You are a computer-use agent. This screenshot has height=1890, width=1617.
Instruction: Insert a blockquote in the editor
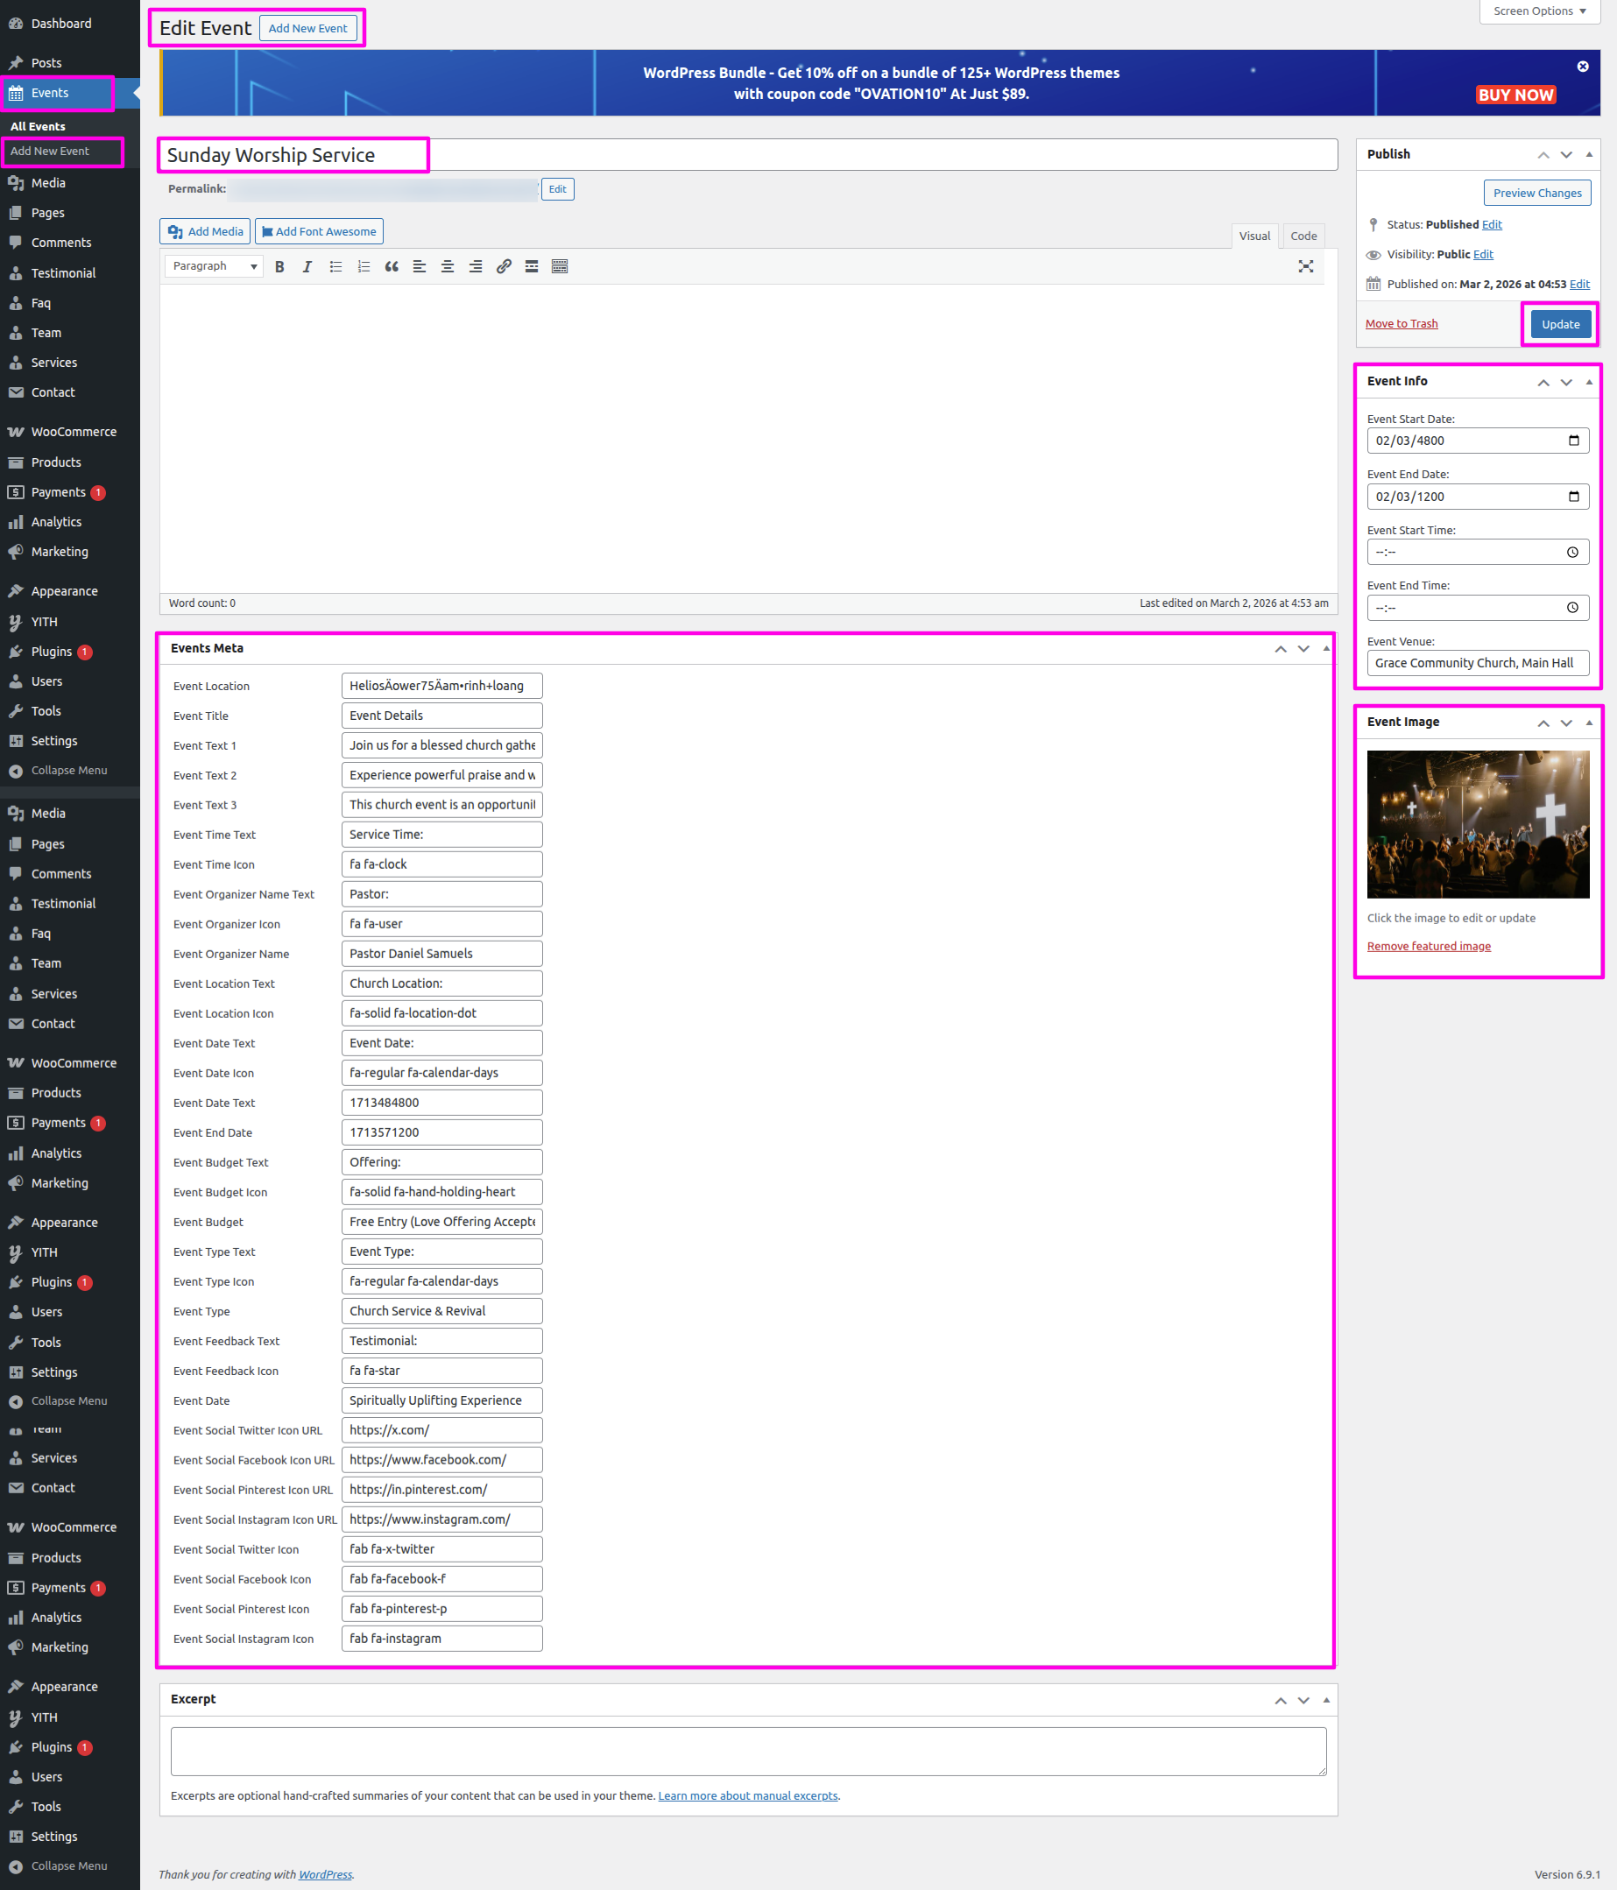point(392,266)
